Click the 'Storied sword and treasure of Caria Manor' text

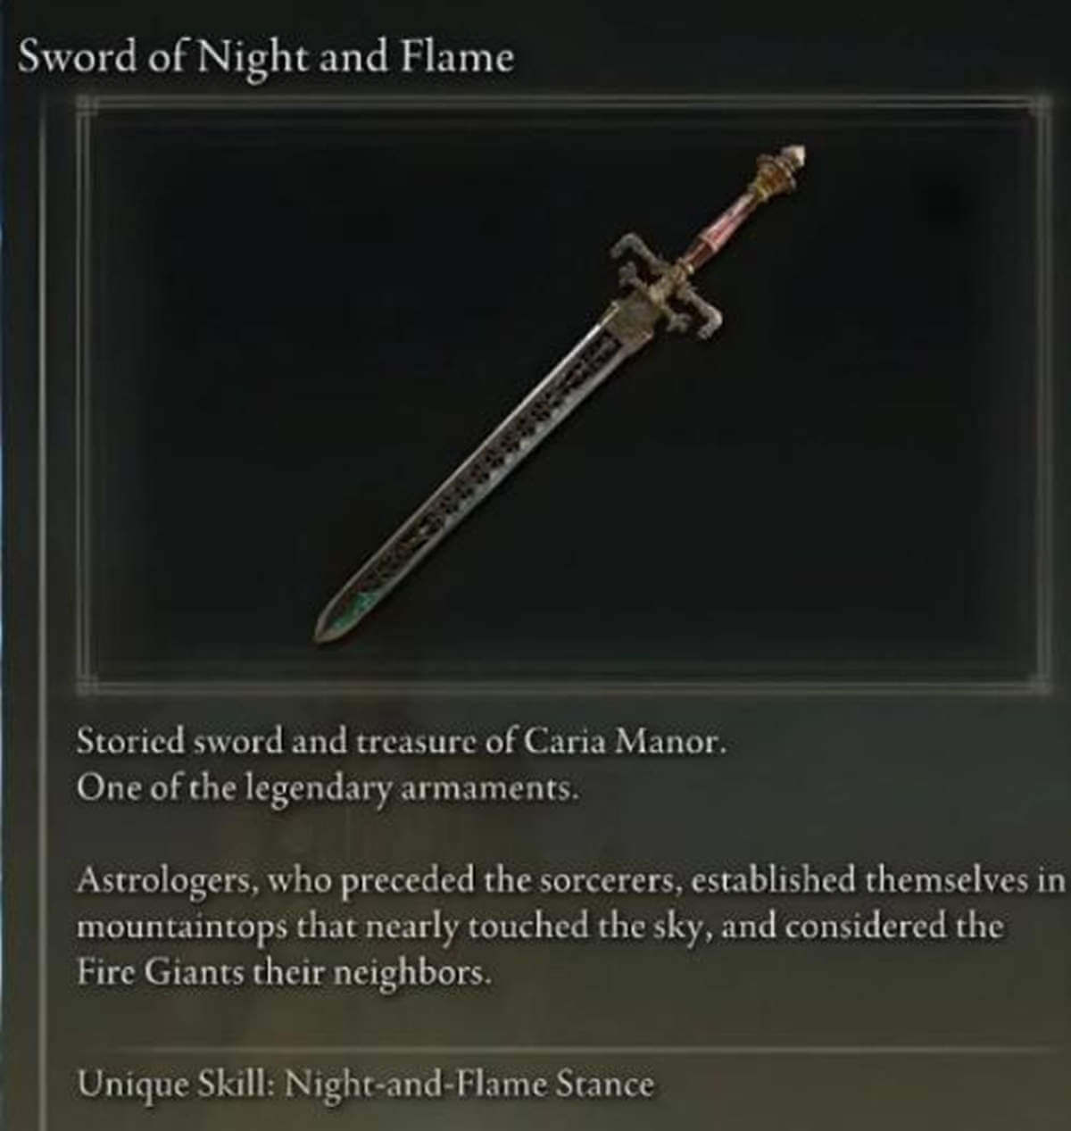click(x=398, y=743)
